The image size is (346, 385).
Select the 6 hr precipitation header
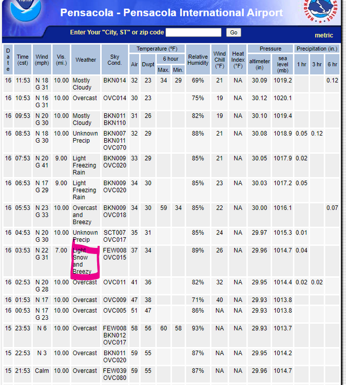tap(332, 64)
